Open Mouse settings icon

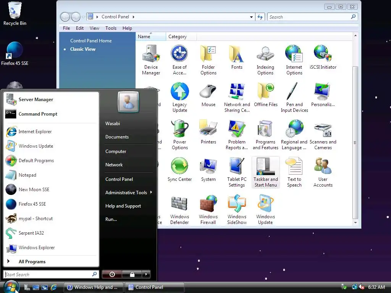(x=208, y=95)
